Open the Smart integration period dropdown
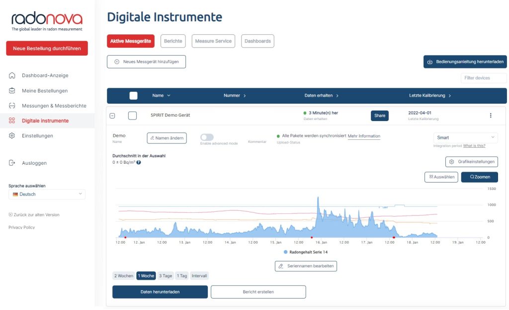509x310 pixels. 465,138
